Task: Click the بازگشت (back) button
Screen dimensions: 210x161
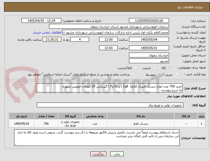Action: (98, 154)
